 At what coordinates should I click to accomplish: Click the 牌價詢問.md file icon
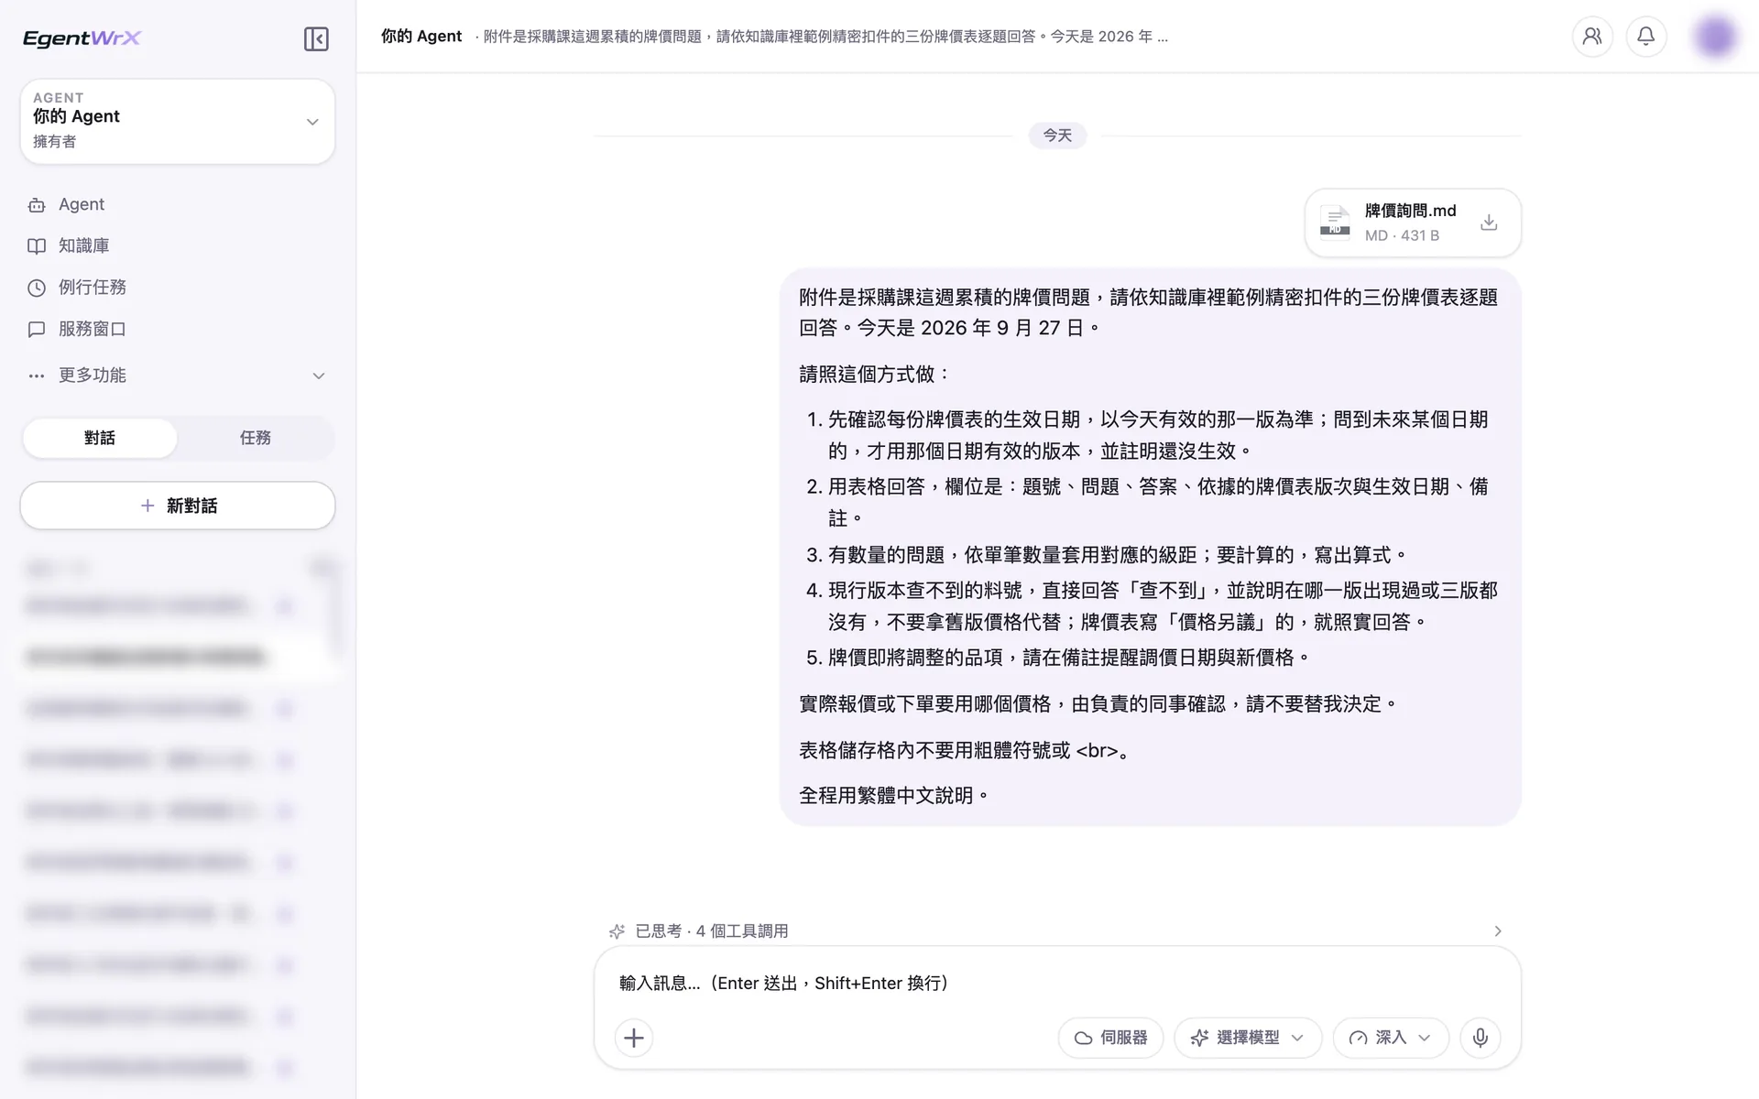(x=1335, y=223)
